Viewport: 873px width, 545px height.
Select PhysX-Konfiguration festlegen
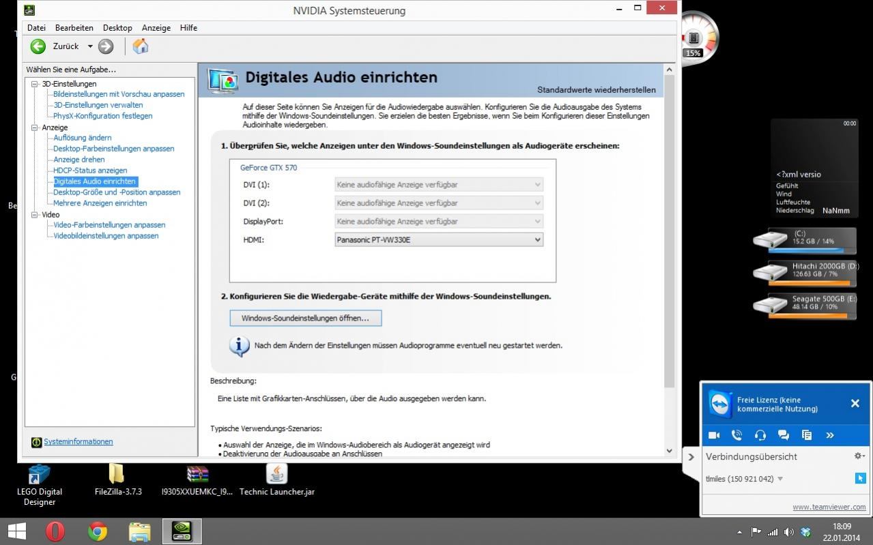pyautogui.click(x=103, y=116)
